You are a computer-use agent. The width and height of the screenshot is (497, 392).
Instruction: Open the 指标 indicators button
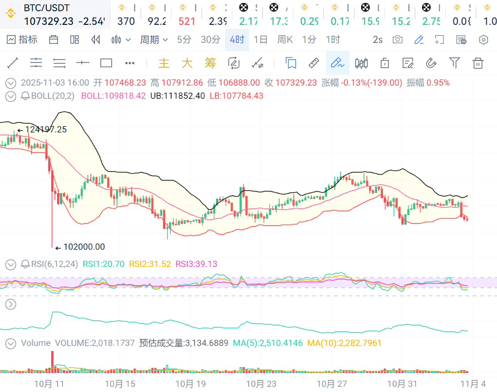click(22, 39)
